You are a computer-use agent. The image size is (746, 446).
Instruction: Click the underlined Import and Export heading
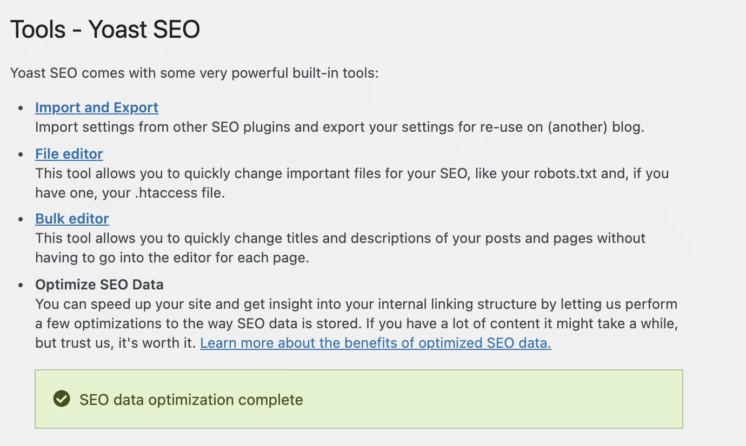[96, 107]
